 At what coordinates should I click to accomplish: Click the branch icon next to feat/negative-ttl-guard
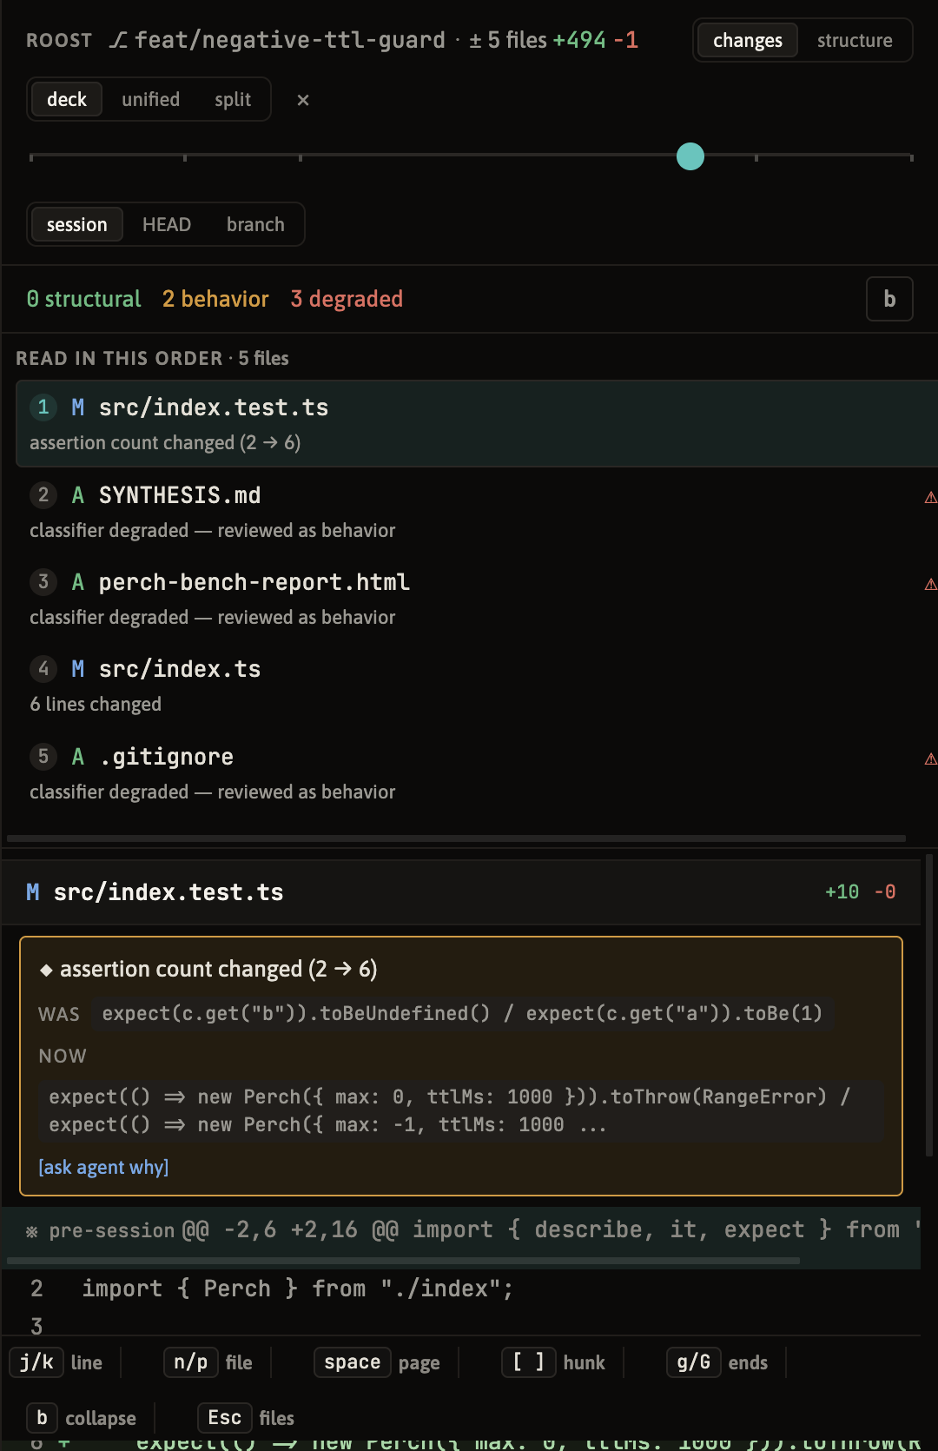pyautogui.click(x=119, y=40)
